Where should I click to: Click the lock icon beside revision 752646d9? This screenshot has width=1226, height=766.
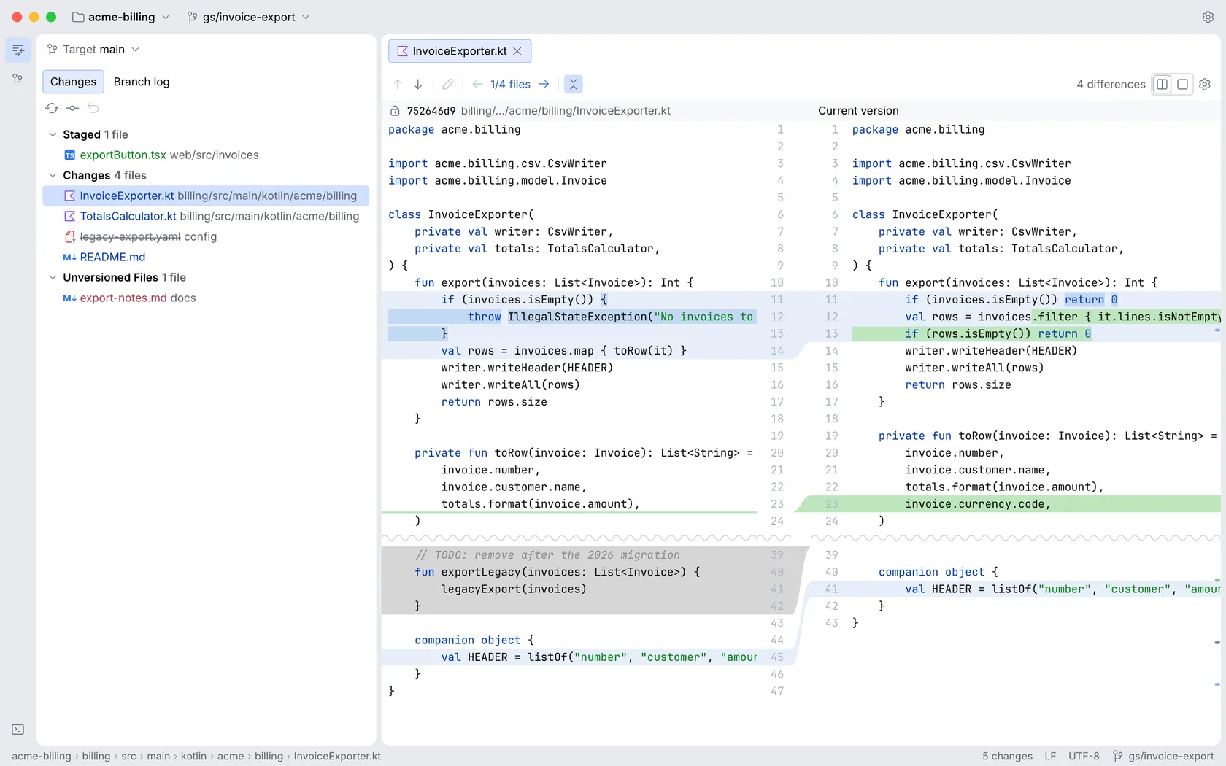pos(395,111)
